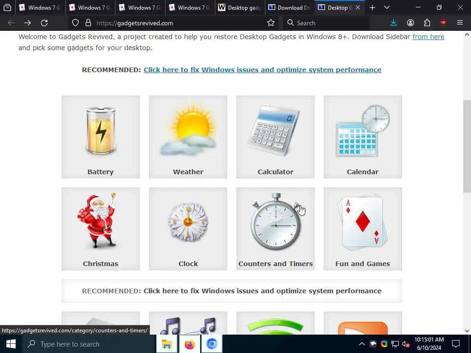Image resolution: width=471 pixels, height=353 pixels.
Task: Follow the 'from here' Sidebar download link
Action: [428, 37]
